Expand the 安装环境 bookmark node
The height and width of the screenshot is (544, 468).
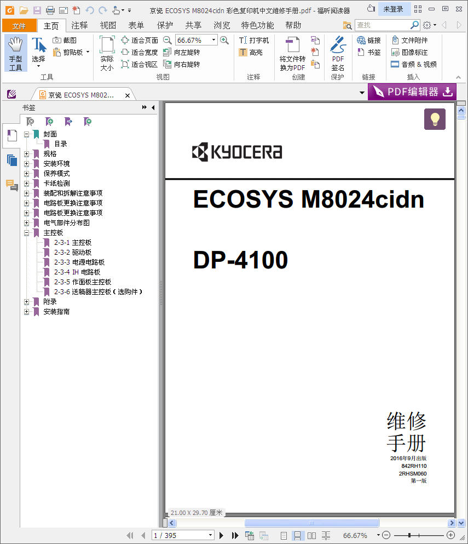26,163
